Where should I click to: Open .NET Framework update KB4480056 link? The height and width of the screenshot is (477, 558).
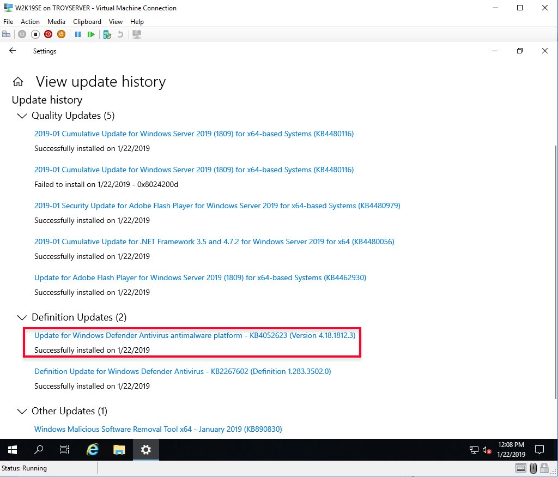(x=214, y=241)
